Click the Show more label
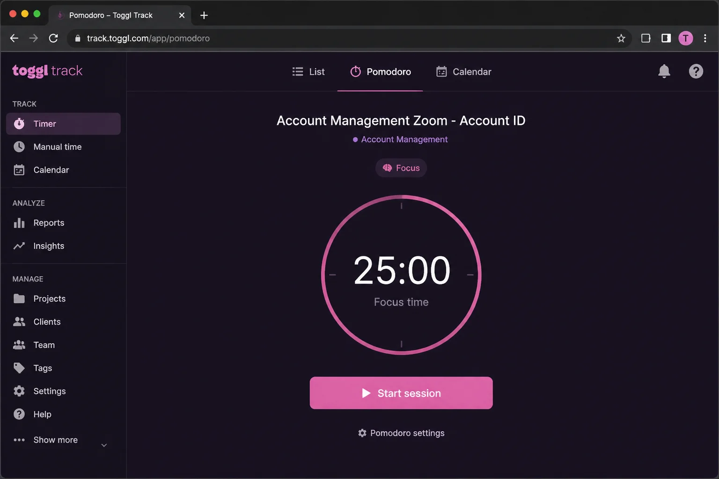Screen dimensions: 719x479 point(56,440)
